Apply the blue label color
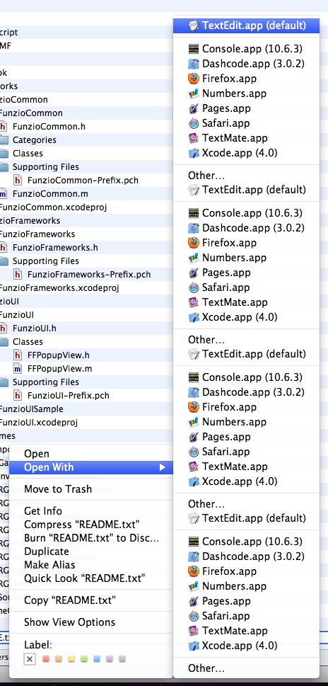328x686 pixels. 97,659
